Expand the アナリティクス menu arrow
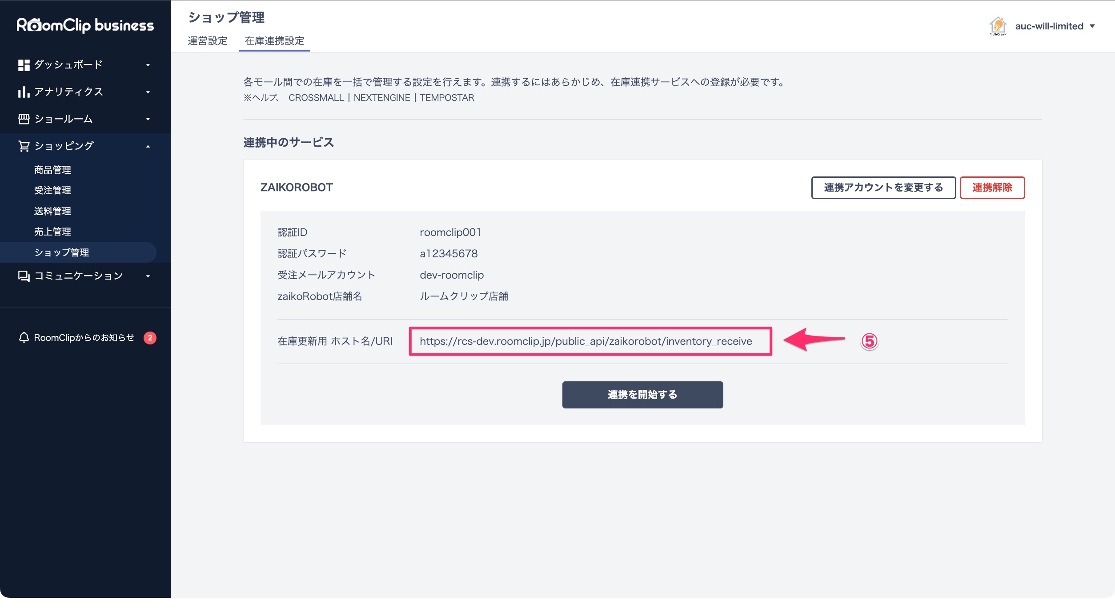Image resolution: width=1115 pixels, height=616 pixels. point(148,92)
